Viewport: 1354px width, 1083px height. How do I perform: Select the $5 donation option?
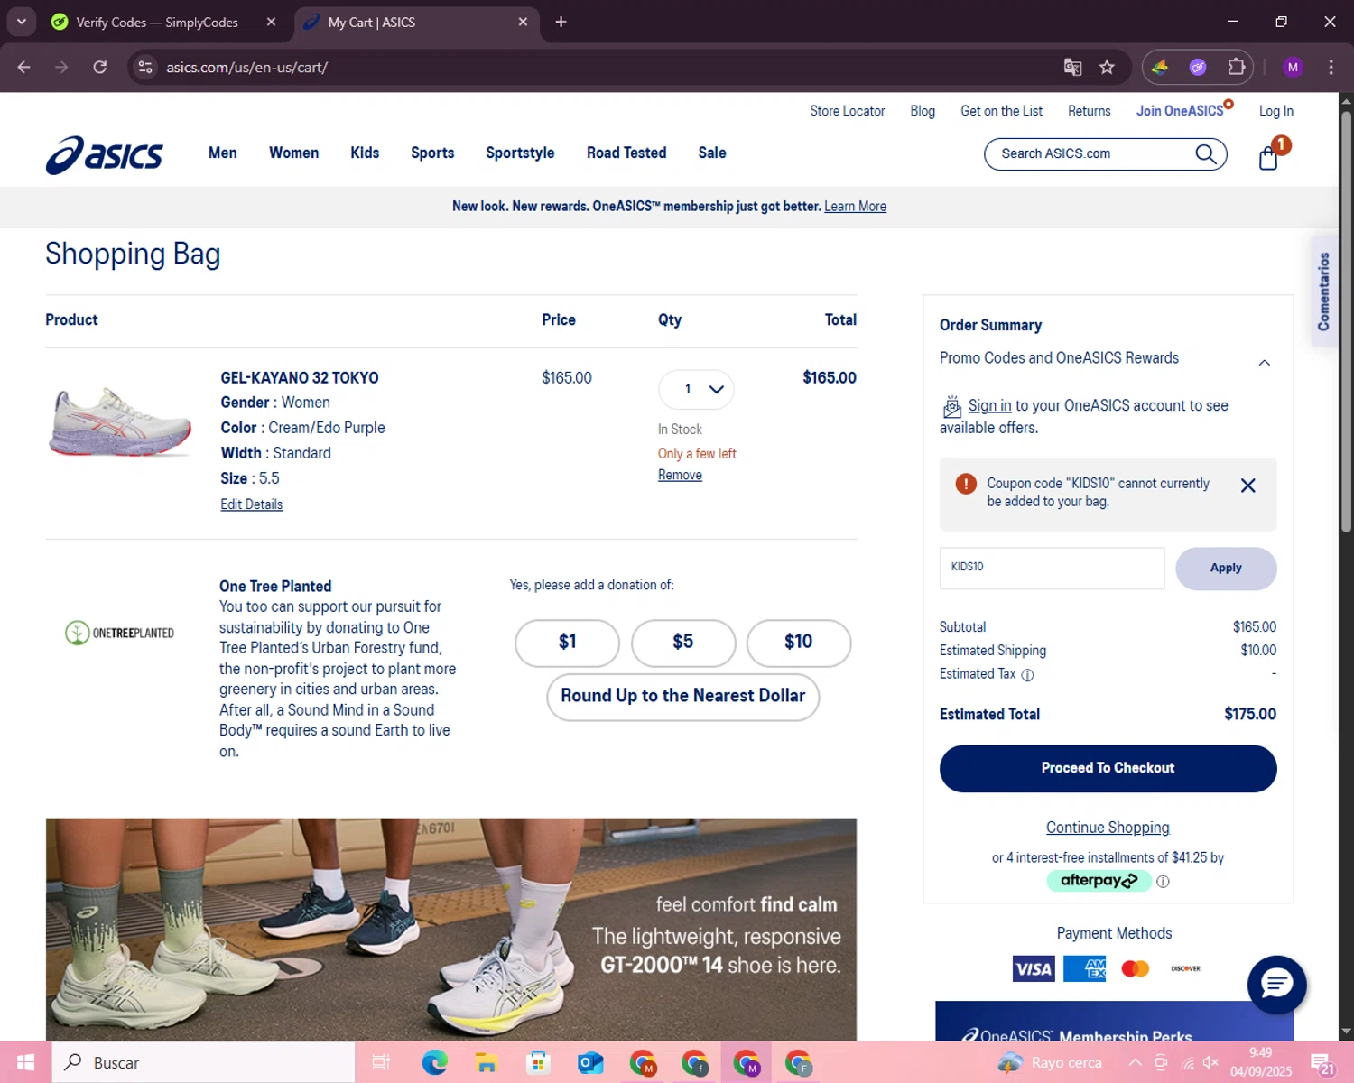pos(682,643)
